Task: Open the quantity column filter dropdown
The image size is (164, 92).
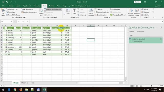Action: pos(30,28)
